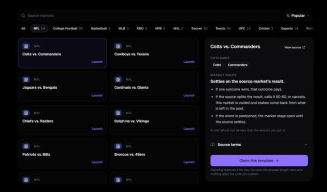
Task: Choose the Esports category tab
Action: 289,28
